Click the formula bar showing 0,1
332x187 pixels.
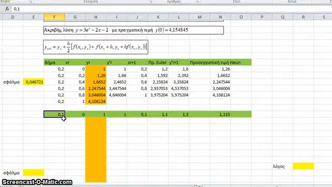tap(172, 9)
